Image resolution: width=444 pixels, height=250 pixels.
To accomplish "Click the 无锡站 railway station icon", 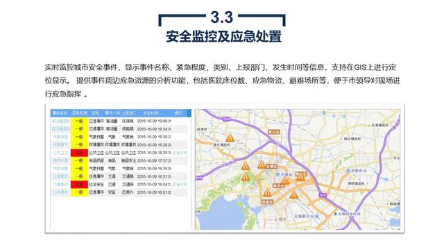I will (277, 174).
